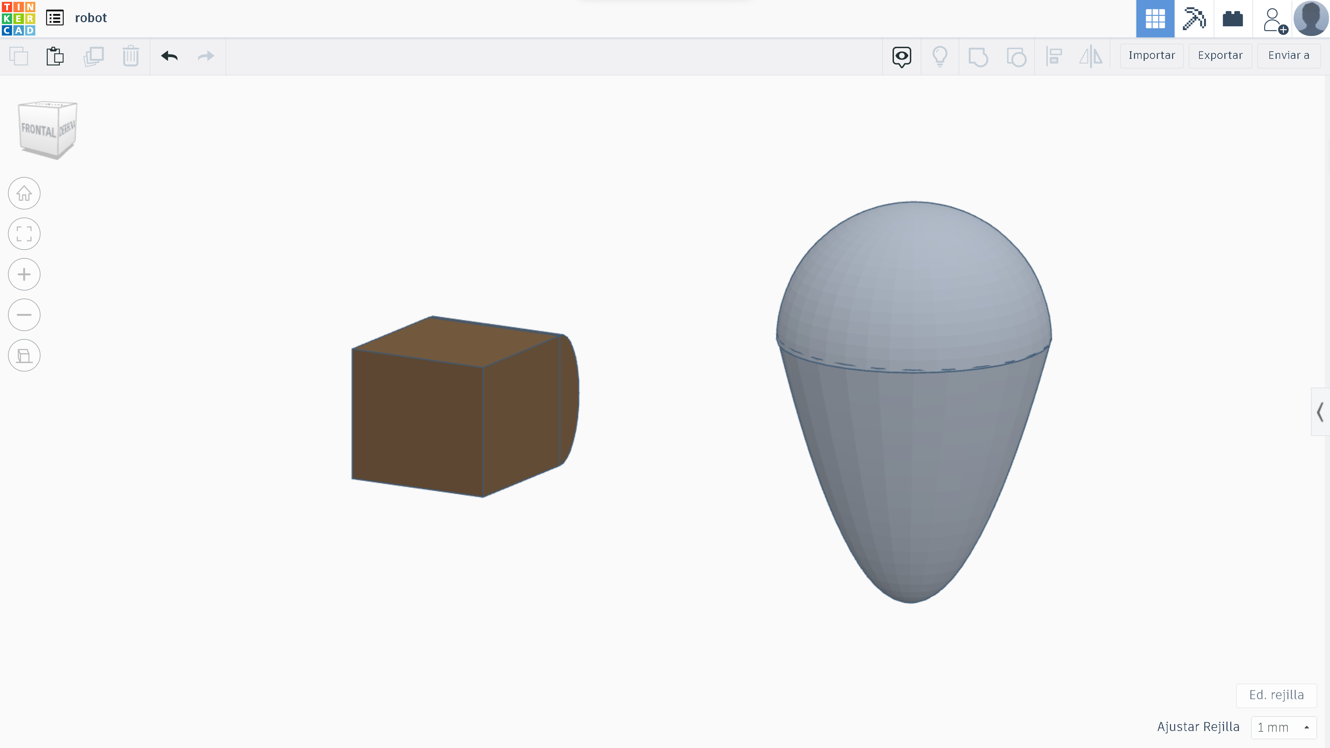Reset to Home view

[24, 194]
